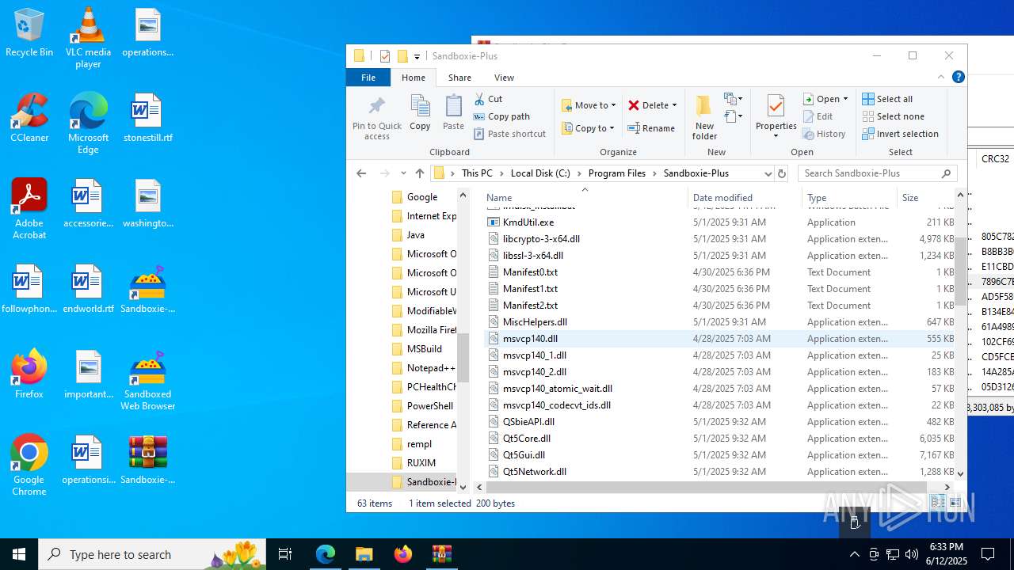1014x570 pixels.
Task: Open recent locations dropdown arrow
Action: (403, 173)
